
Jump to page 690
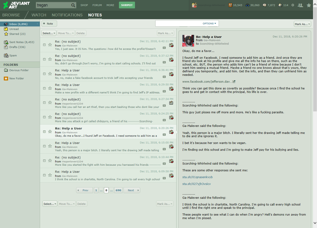(x=118, y=190)
